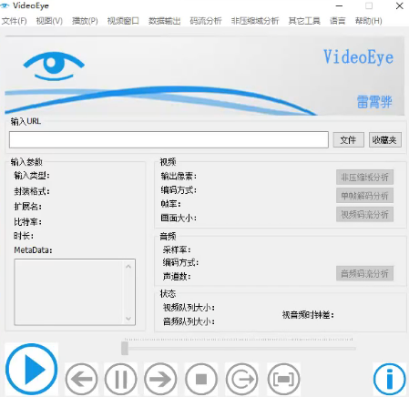Click the 输入URL text field
Image resolution: width=409 pixels, height=397 pixels.
click(x=169, y=139)
